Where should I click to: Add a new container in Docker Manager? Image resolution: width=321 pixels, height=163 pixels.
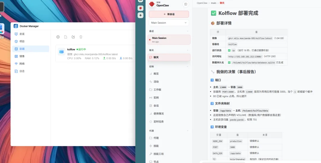(x=58, y=37)
